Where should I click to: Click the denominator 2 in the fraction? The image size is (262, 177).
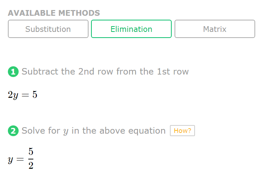[31, 165]
